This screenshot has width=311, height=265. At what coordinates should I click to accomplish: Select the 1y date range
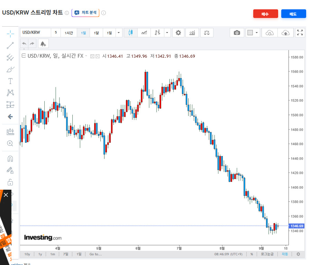40,254
